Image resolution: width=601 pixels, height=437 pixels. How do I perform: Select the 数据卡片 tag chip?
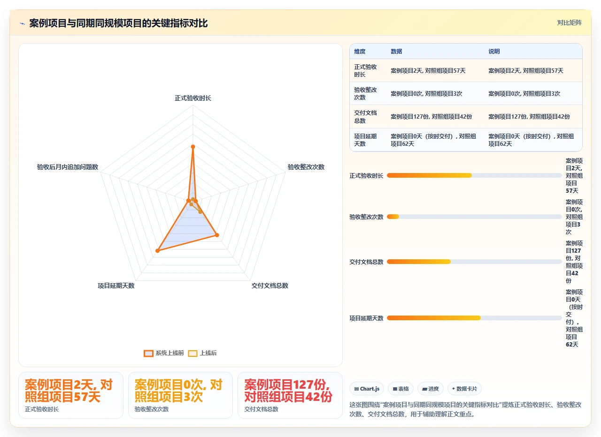tap(464, 389)
